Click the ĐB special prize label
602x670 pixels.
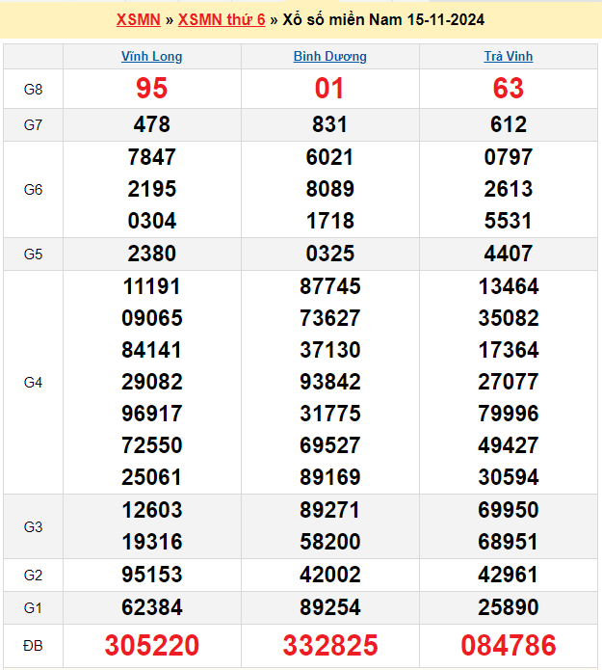tap(33, 645)
